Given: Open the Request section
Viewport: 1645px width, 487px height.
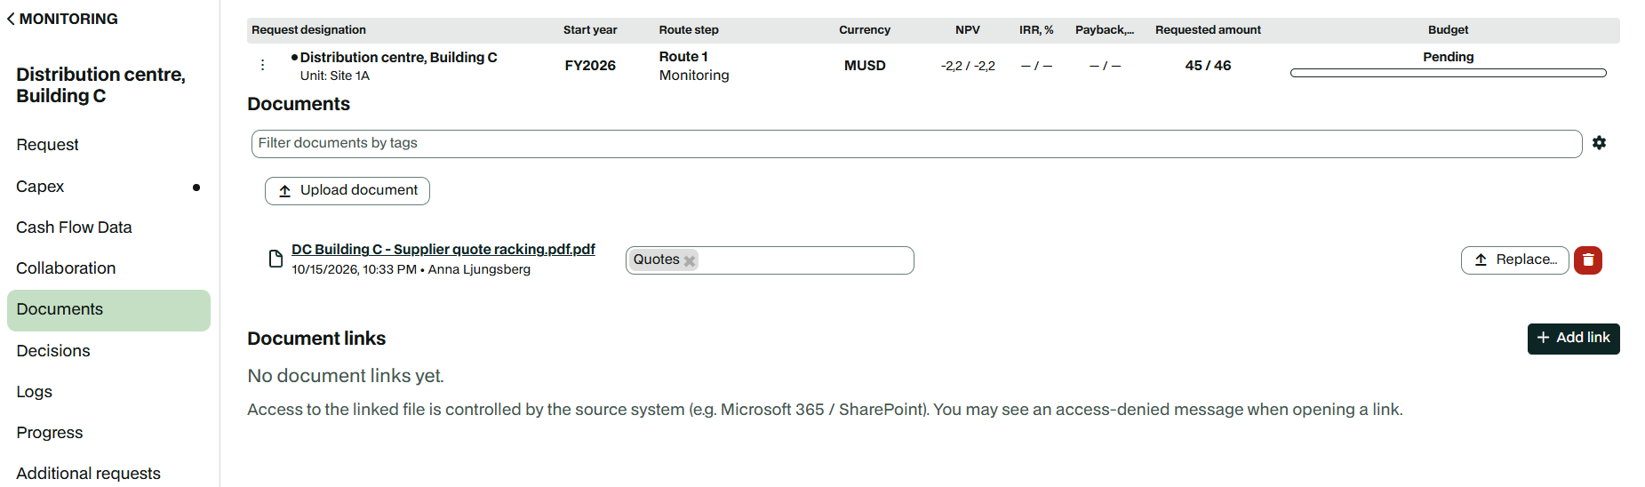Looking at the screenshot, I should pos(48,145).
